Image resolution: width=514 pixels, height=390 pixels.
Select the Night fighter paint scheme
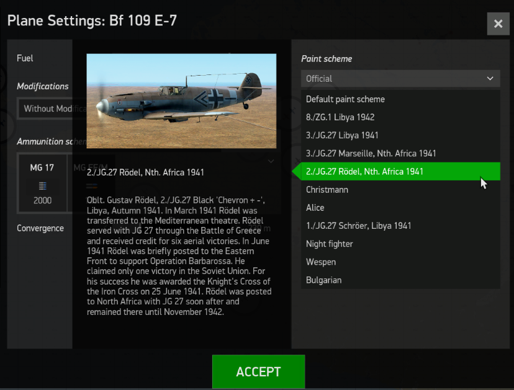click(x=330, y=244)
